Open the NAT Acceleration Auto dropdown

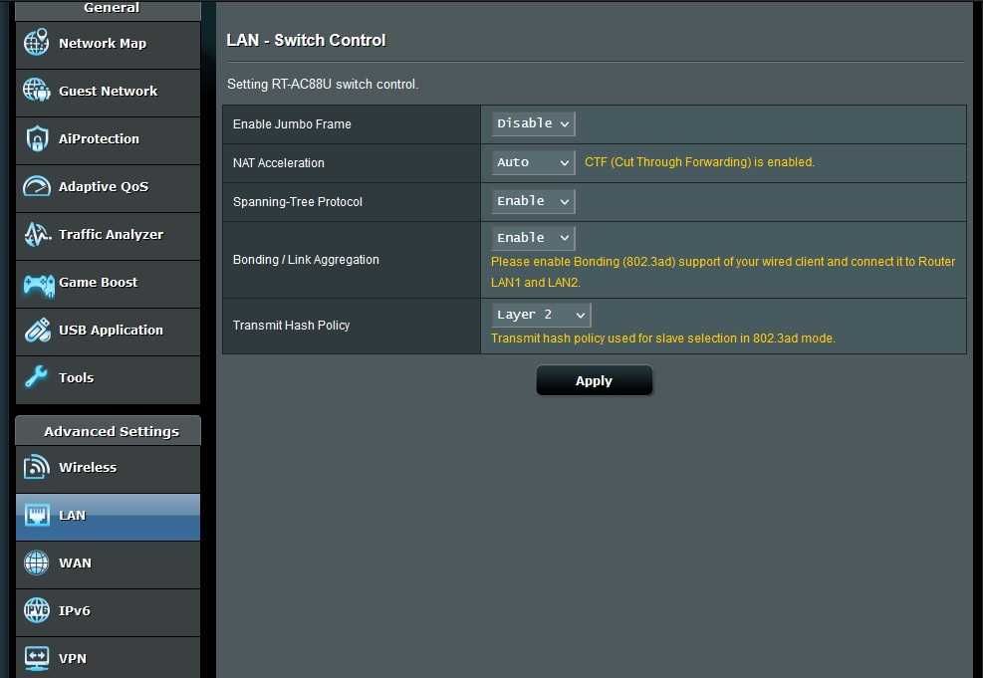(x=533, y=162)
